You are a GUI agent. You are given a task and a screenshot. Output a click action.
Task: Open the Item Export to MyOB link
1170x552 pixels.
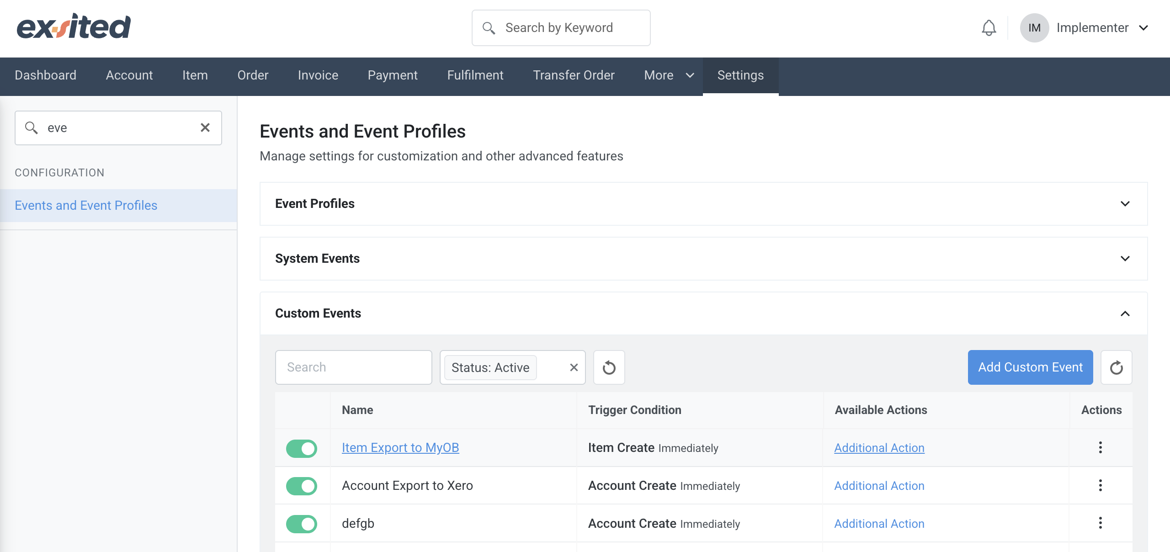400,448
